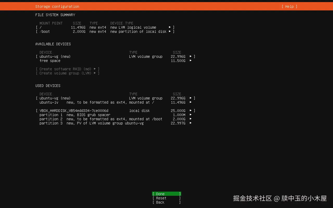Click the AVAILABLE DEVICES heading
This screenshot has height=208, width=333.
coord(53,44)
